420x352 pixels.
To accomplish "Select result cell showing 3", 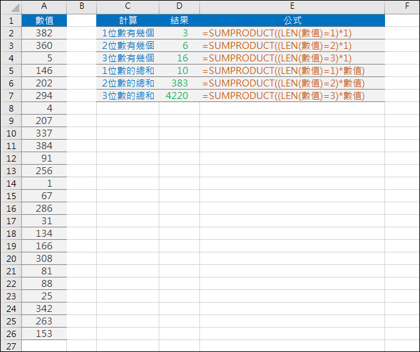I will 179,33.
